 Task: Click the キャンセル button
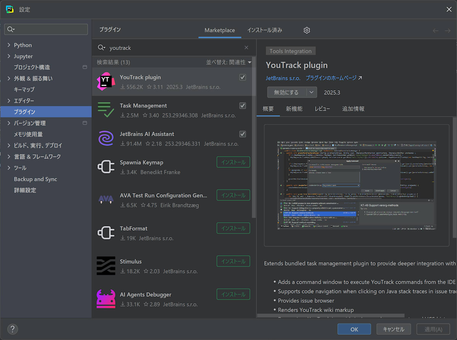click(x=393, y=329)
